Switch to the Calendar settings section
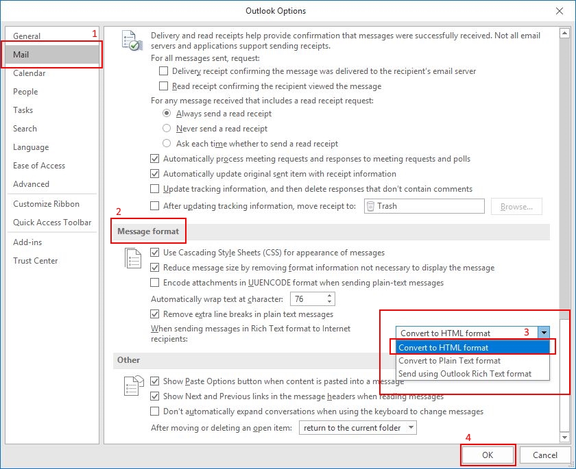This screenshot has width=576, height=469. [31, 73]
